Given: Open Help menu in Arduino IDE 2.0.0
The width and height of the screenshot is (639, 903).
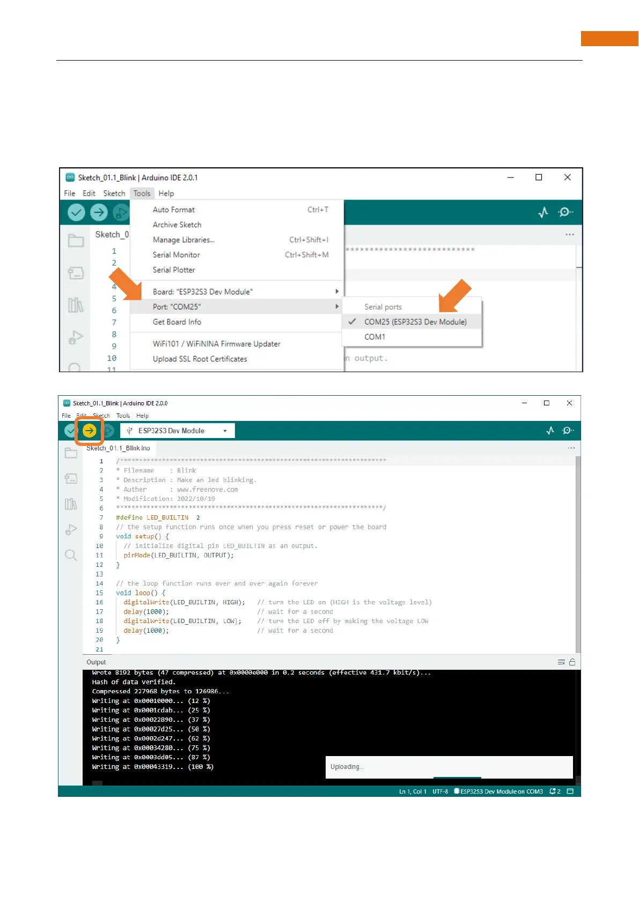Looking at the screenshot, I should tap(142, 416).
